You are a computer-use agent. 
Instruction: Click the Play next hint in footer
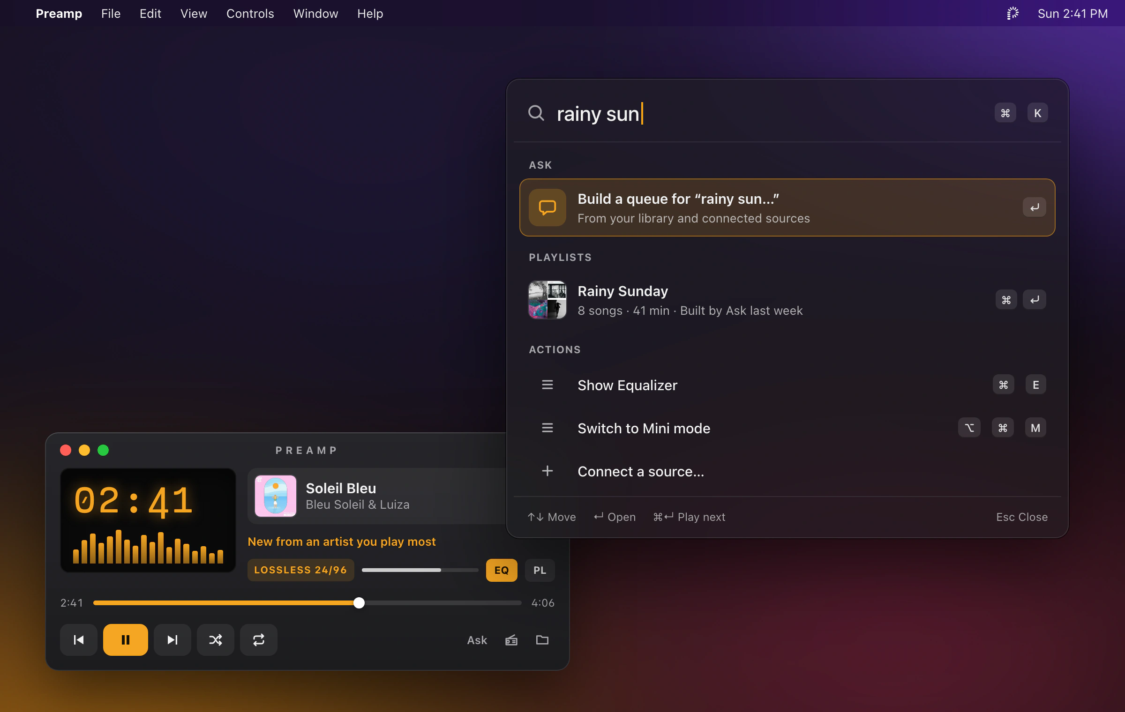(689, 517)
